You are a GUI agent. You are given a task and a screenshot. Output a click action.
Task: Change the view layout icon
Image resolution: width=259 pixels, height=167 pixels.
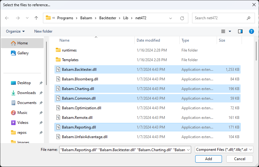click(x=223, y=31)
